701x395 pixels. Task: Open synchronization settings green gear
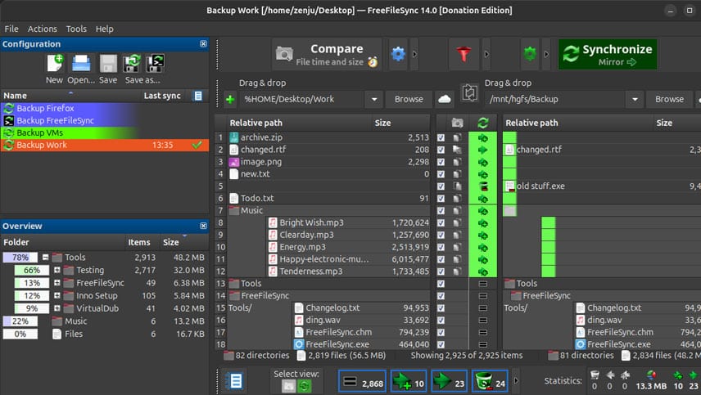pos(530,54)
